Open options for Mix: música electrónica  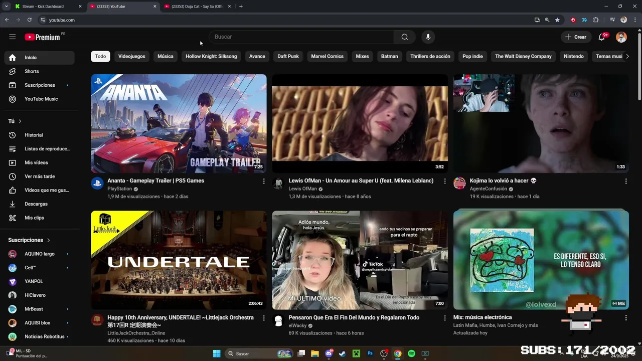click(x=626, y=318)
